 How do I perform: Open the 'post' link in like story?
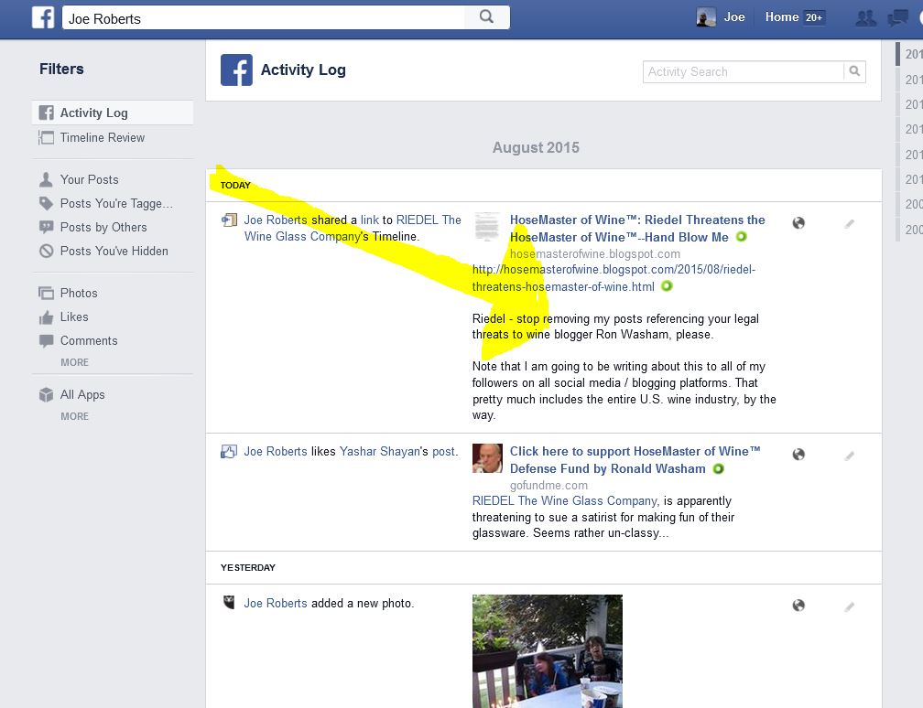pyautogui.click(x=444, y=452)
